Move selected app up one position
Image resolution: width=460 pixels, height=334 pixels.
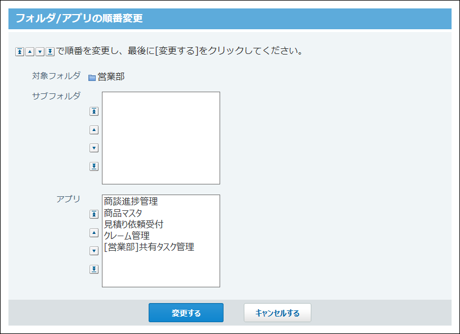pos(94,233)
